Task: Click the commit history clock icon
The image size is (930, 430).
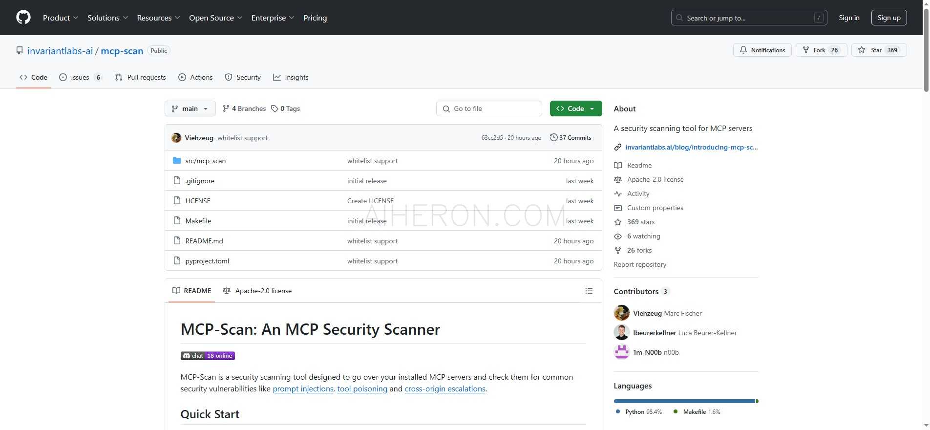Action: click(x=553, y=138)
